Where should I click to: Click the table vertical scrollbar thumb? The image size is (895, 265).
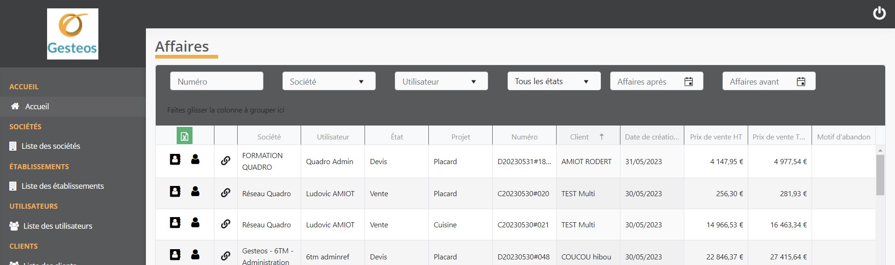[x=880, y=175]
